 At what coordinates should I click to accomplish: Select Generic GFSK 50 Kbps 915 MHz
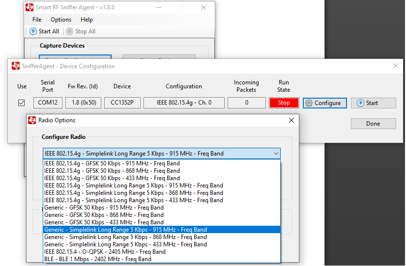point(162,208)
